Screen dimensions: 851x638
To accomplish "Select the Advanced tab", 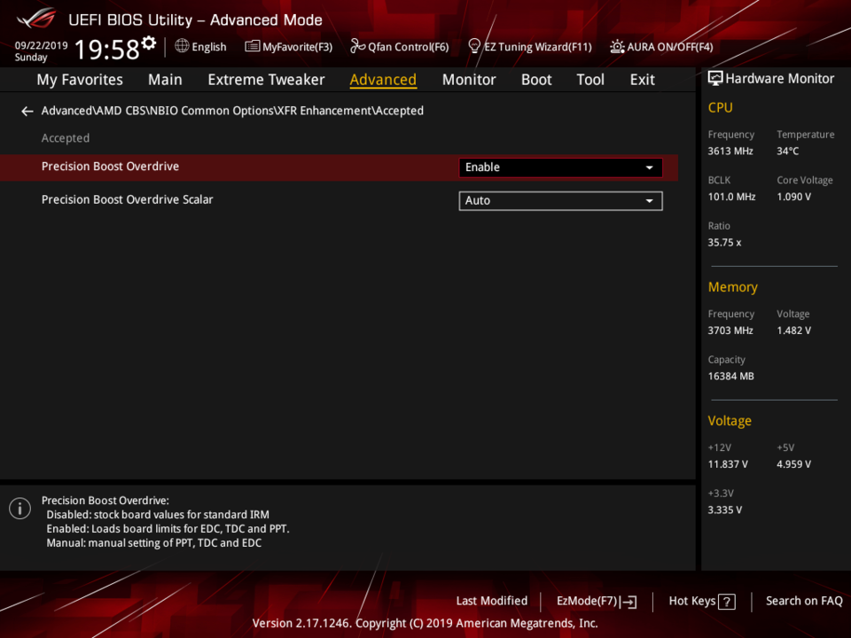I will (x=383, y=80).
